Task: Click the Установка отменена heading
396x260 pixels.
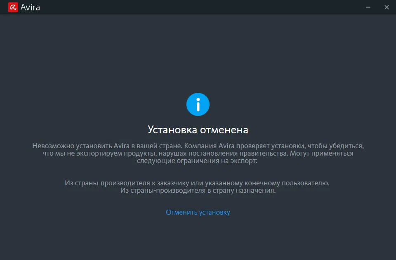Action: [198, 130]
